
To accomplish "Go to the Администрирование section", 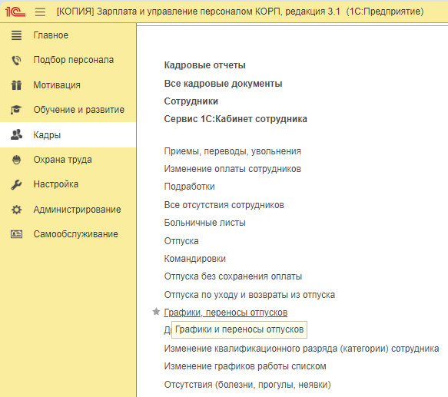I will point(68,210).
